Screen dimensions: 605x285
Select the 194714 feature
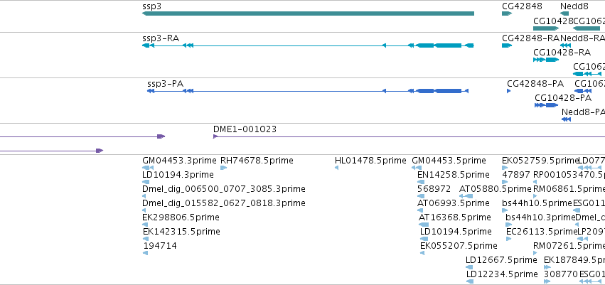coord(146,253)
